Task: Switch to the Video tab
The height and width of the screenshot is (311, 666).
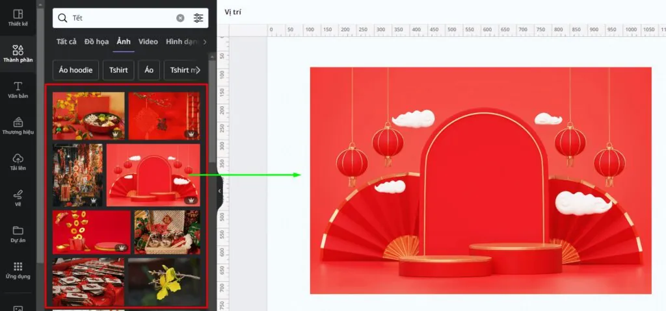Action: point(148,42)
